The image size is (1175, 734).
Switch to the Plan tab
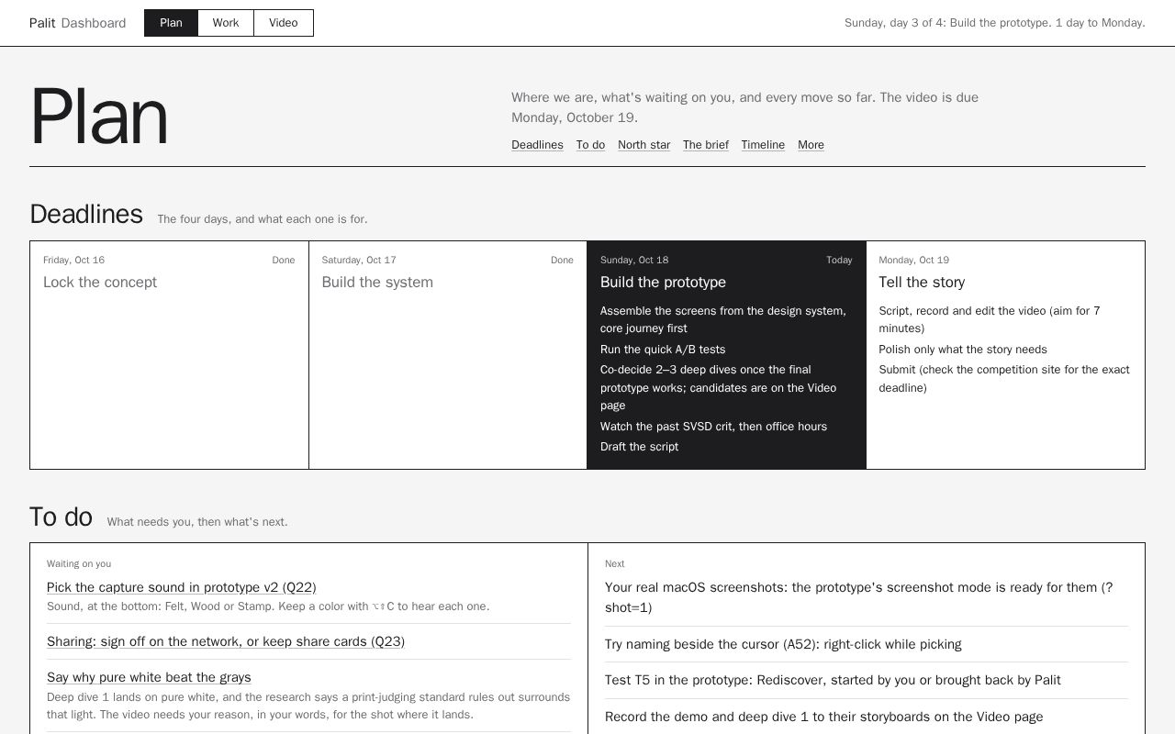click(x=171, y=23)
